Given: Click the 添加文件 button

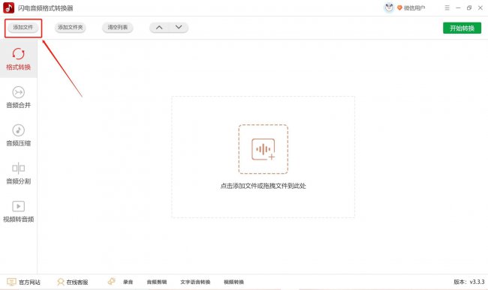Looking at the screenshot, I should tap(23, 27).
